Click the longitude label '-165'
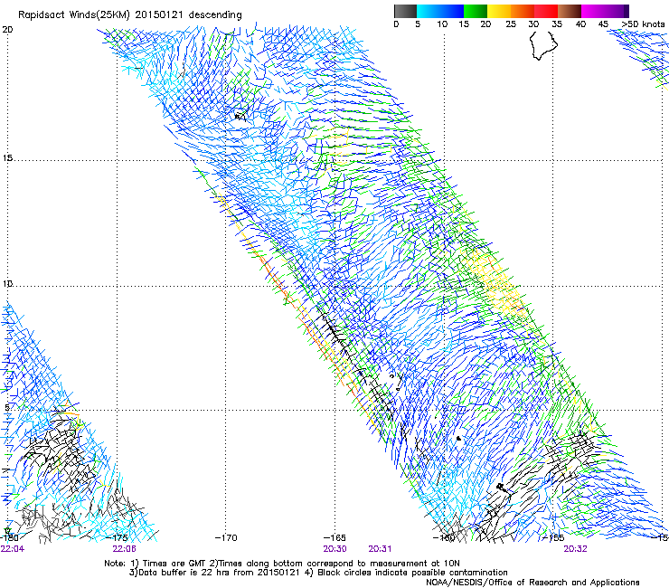 tap(334, 537)
